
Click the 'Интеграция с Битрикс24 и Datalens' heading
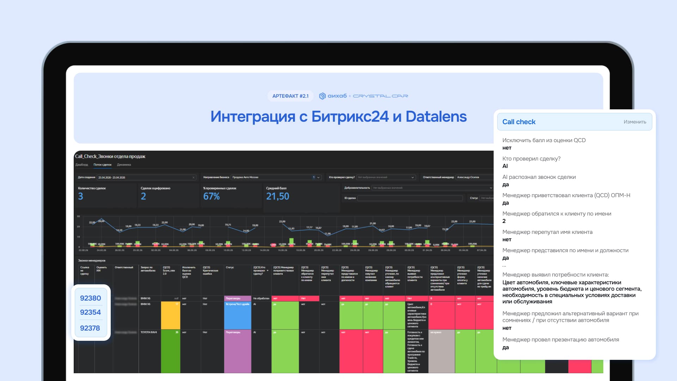pos(338,116)
